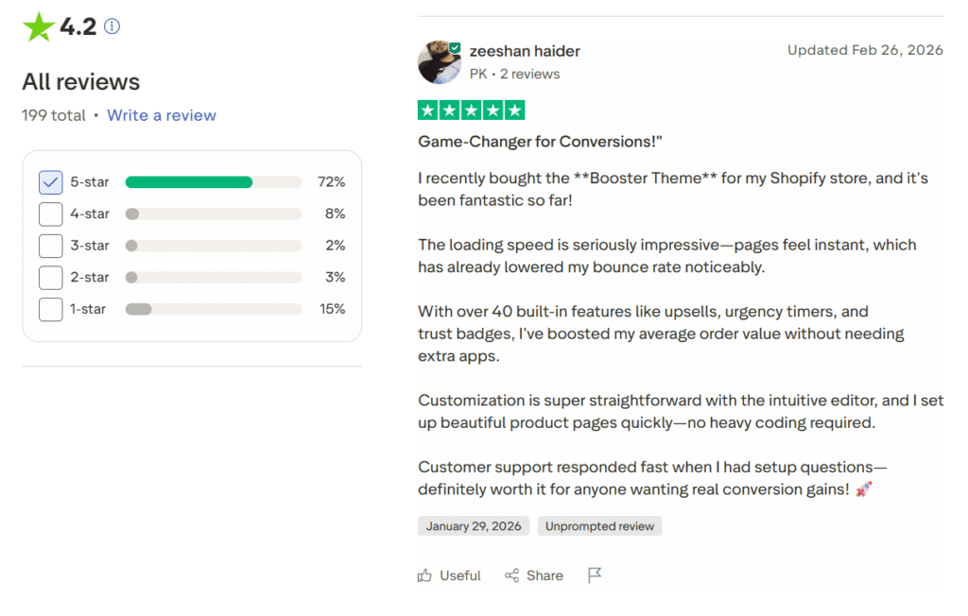The width and height of the screenshot is (968, 616).
Task: Click the January 29, 2026 date tag
Action: (473, 527)
